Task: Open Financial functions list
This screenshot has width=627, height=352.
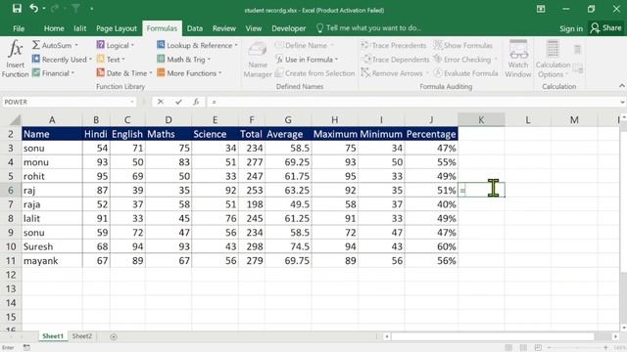Action: pyautogui.click(x=53, y=73)
